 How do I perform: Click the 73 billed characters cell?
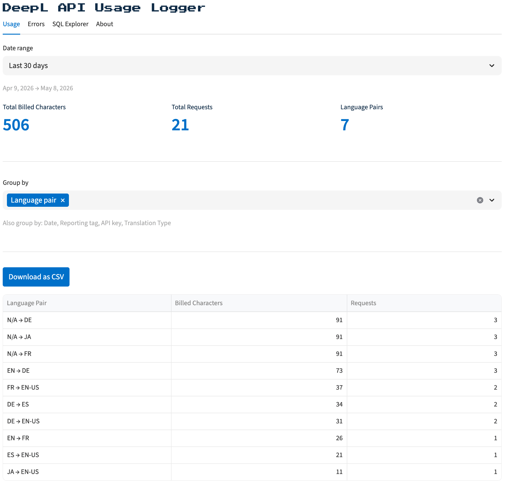(259, 371)
